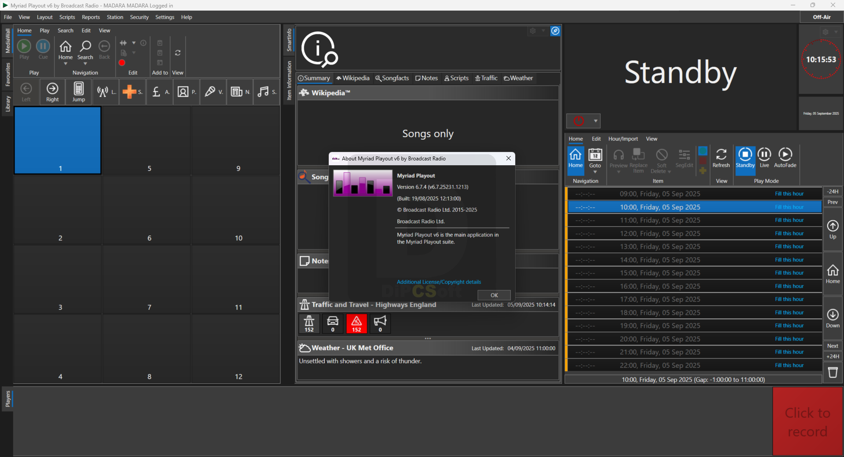Click the red traffic warning icon
The height and width of the screenshot is (457, 844).
coord(357,324)
